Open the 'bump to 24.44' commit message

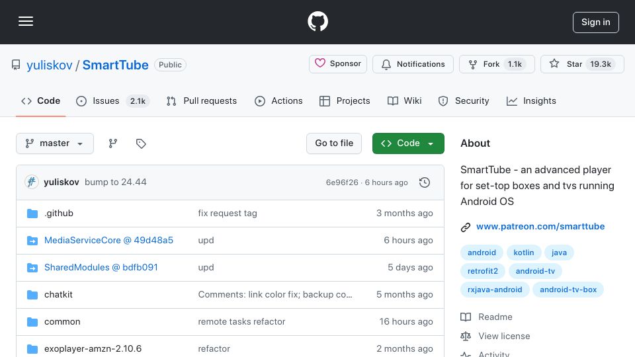point(115,182)
